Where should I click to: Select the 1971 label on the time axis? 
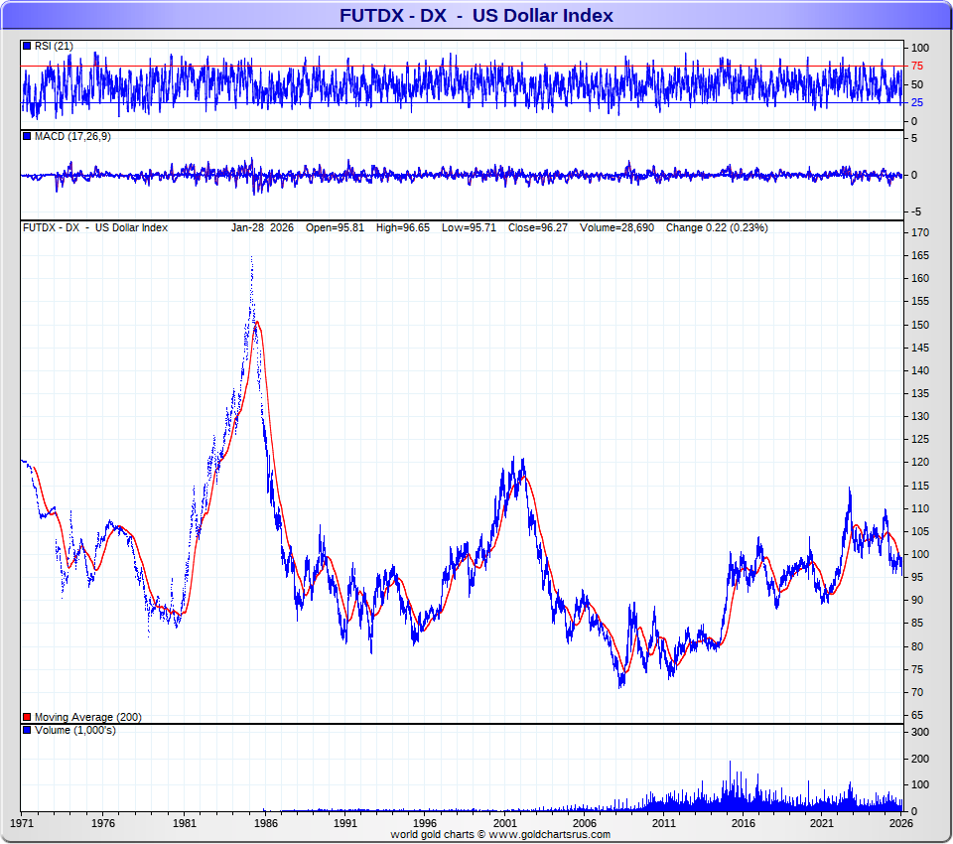23,823
